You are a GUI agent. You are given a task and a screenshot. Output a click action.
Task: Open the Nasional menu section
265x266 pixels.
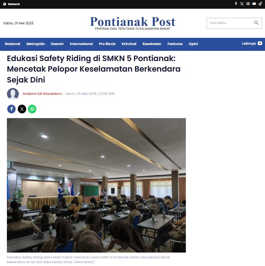(12, 44)
